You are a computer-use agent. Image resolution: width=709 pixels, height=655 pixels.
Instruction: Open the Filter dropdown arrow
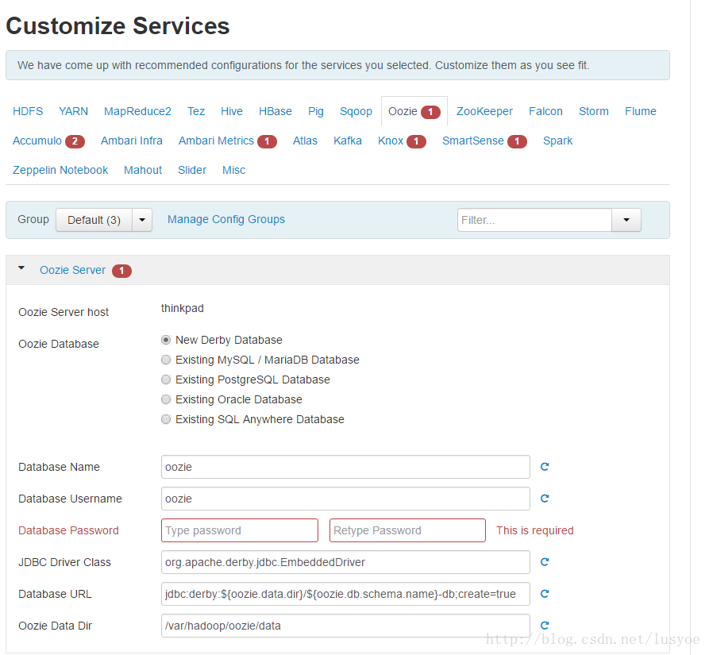click(x=626, y=220)
